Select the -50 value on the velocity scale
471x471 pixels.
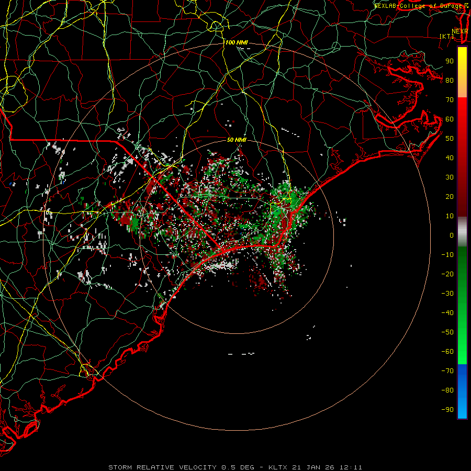447,332
